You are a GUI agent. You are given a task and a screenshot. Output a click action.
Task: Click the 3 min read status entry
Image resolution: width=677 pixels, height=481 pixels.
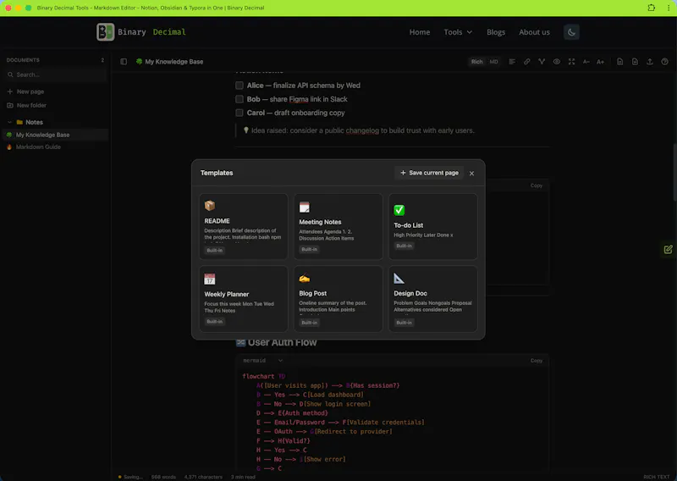pos(243,477)
